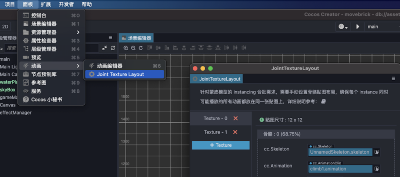Select 预览 menu entry
This screenshot has width=400, height=177.
[x=51, y=58]
